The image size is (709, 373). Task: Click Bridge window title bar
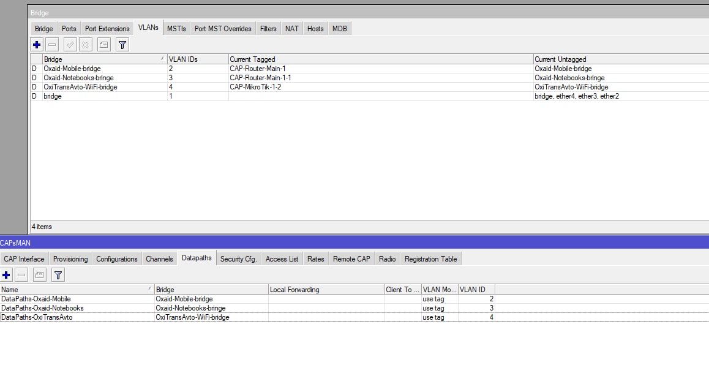368,13
